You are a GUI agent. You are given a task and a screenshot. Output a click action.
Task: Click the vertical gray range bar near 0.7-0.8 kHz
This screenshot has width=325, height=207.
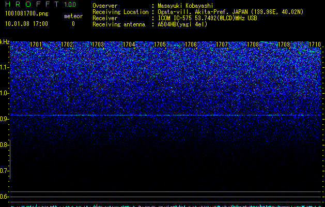10,159
